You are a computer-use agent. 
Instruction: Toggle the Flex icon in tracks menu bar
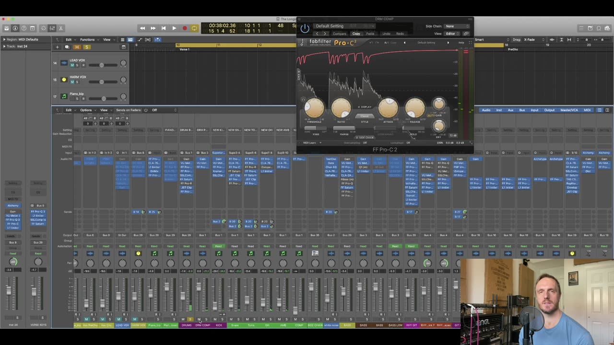click(x=148, y=40)
